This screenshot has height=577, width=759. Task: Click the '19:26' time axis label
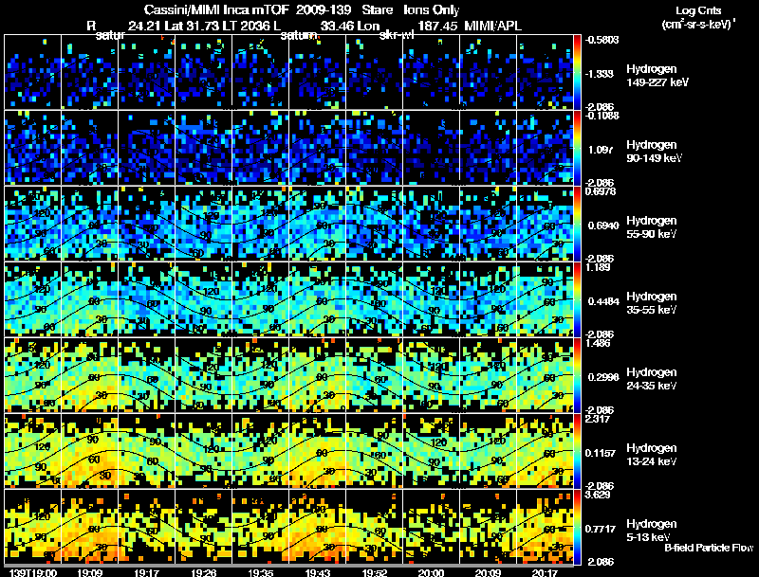(203, 572)
